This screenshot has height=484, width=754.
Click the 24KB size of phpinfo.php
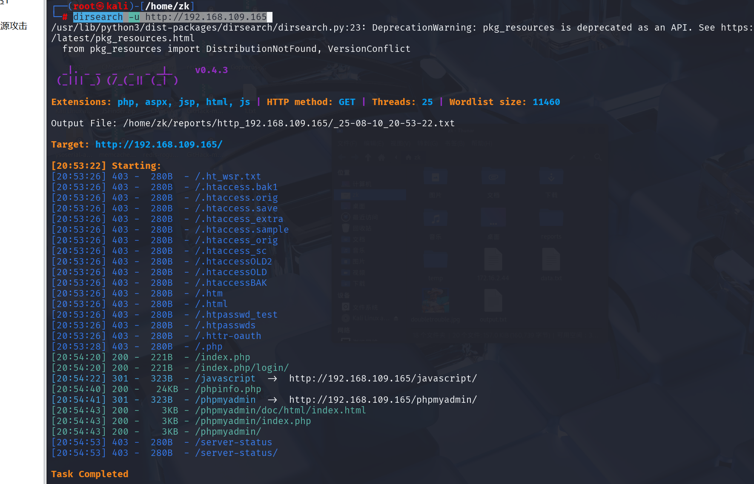point(167,389)
